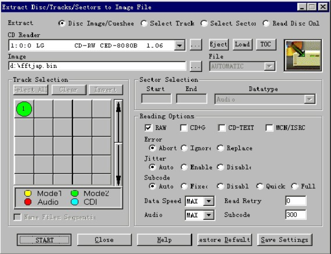Click the cyan CDI legend dot
Image resolution: width=331 pixels, height=254 pixels.
(x=75, y=202)
